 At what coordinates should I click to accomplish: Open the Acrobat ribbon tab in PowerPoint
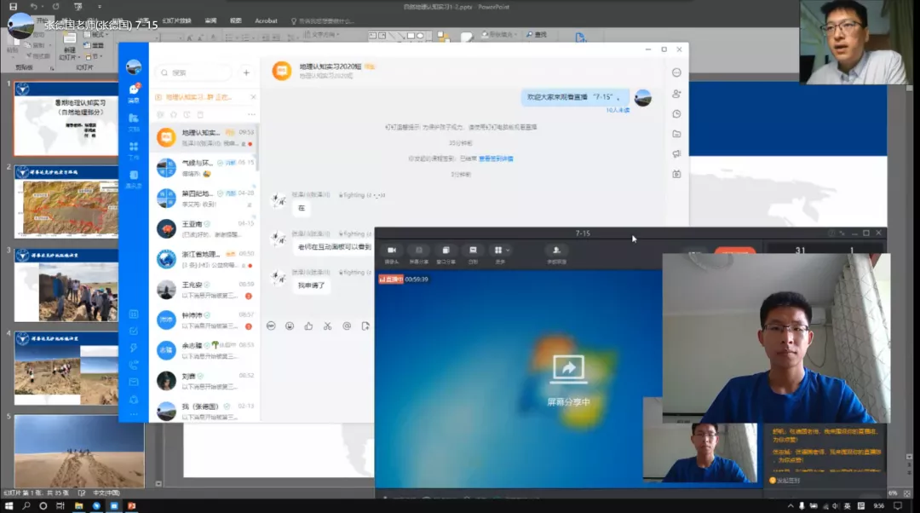(266, 20)
